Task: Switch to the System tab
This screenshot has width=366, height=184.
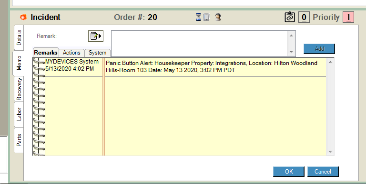Action: (x=97, y=53)
